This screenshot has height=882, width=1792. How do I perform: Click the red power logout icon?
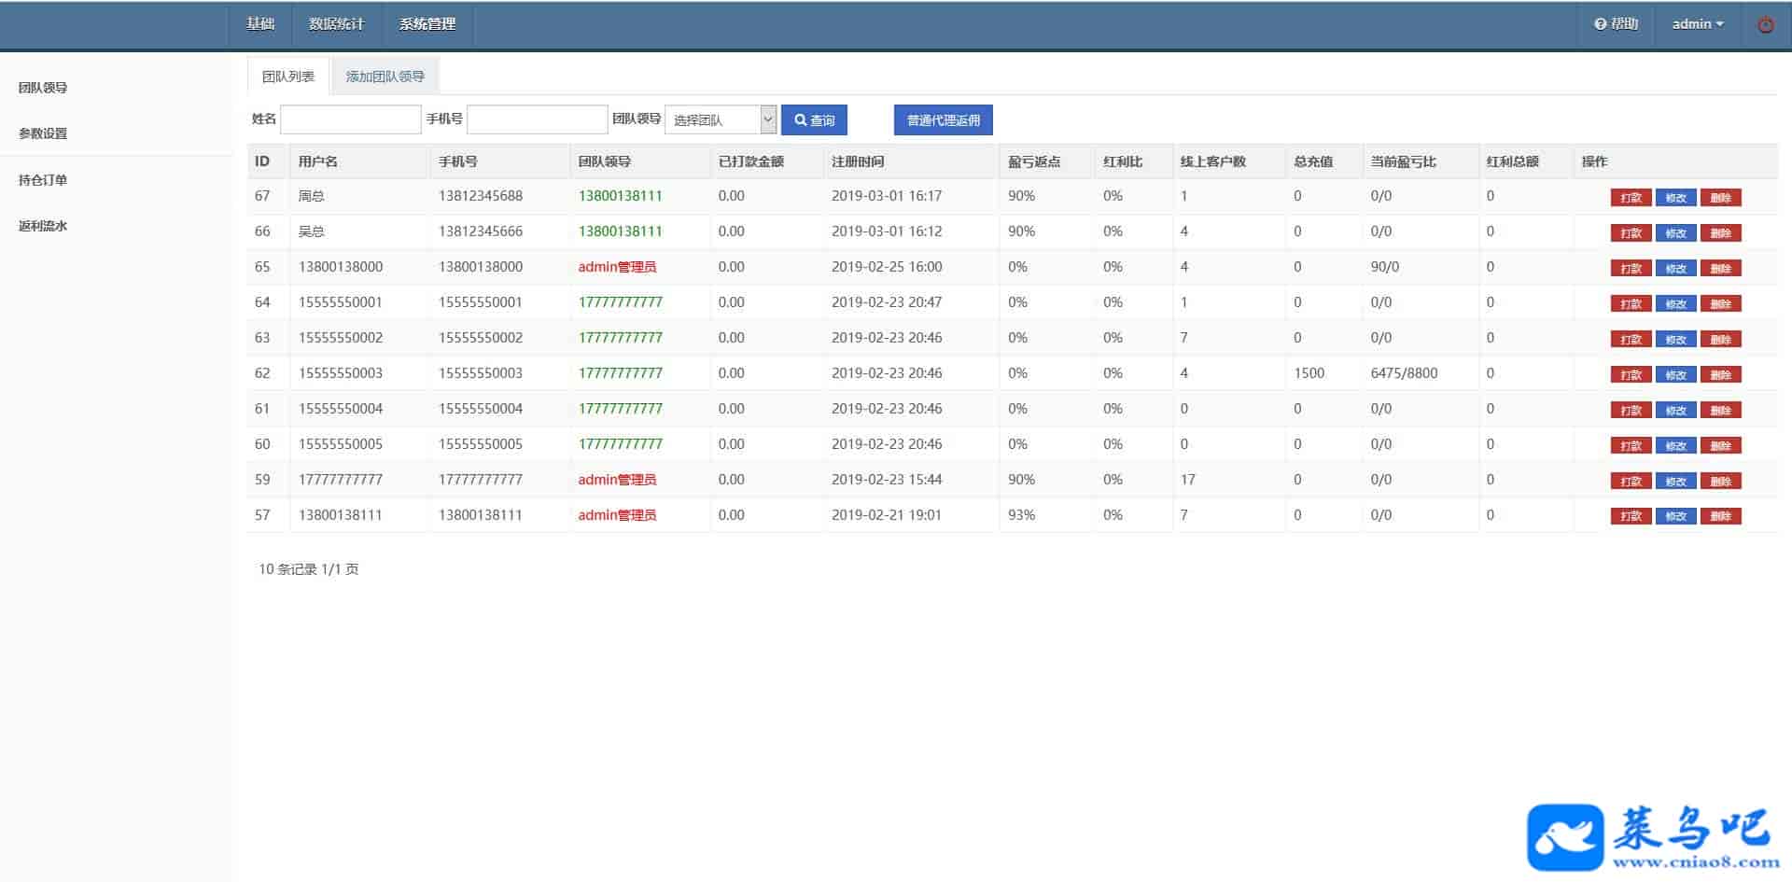[1765, 25]
